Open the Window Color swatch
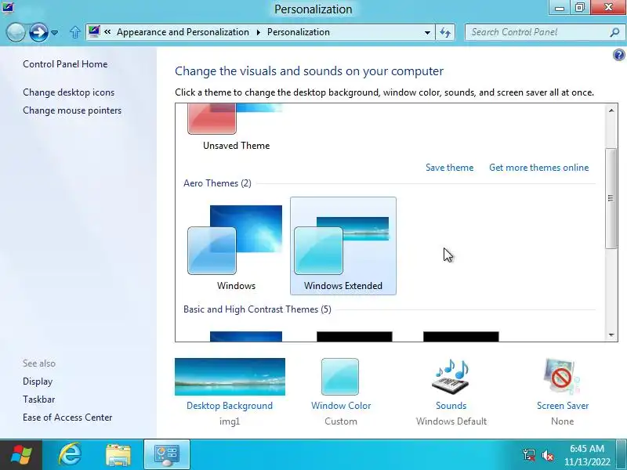627x470 pixels. coord(340,377)
